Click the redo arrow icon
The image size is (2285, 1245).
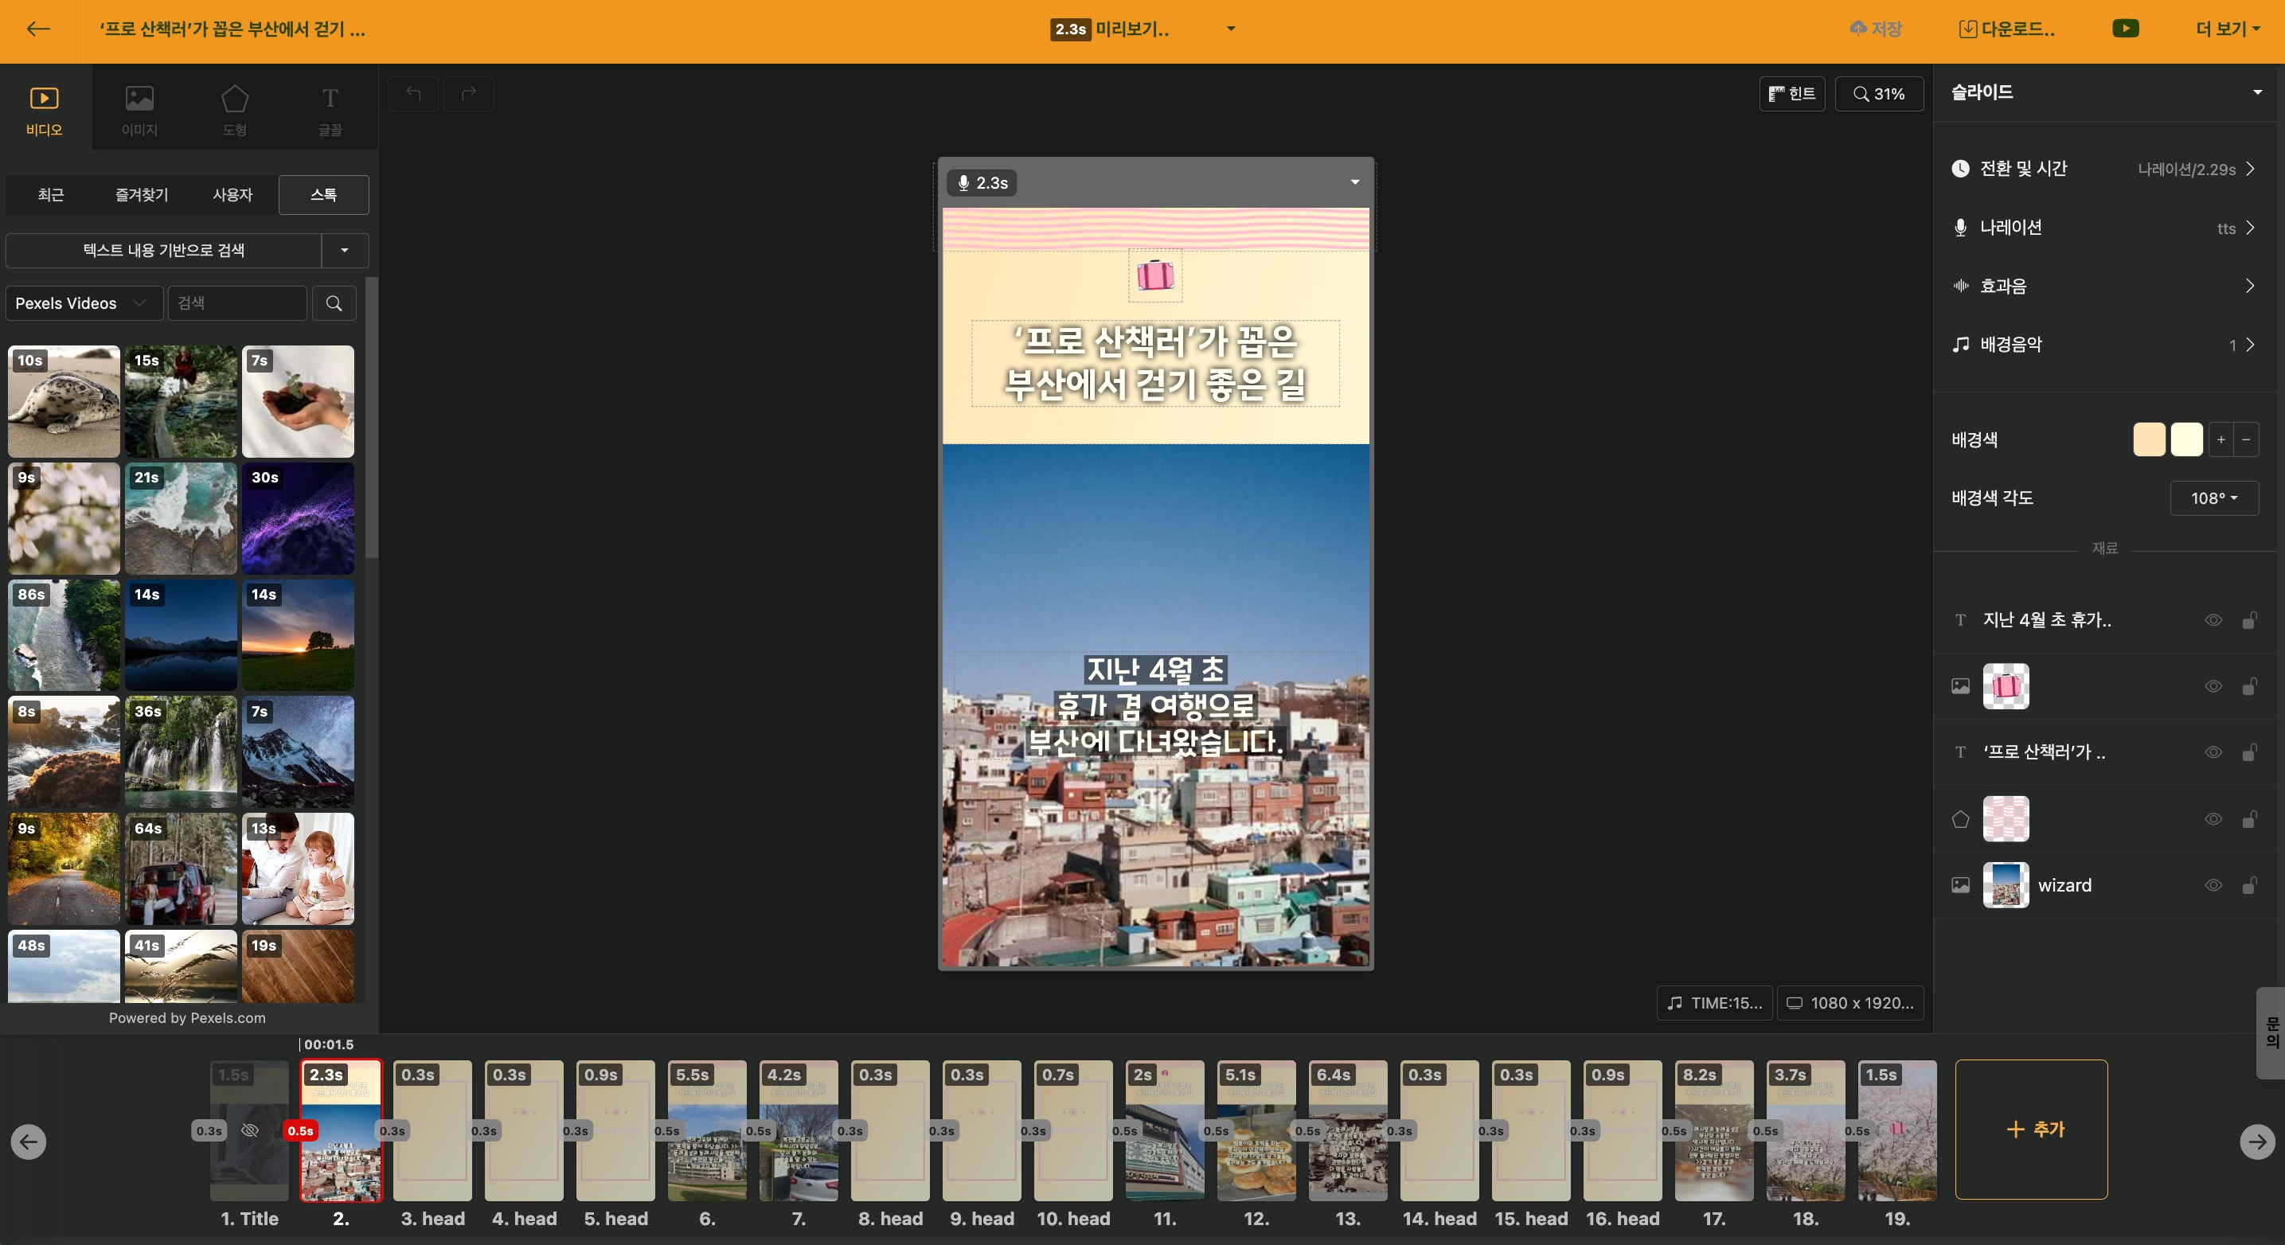coord(468,93)
